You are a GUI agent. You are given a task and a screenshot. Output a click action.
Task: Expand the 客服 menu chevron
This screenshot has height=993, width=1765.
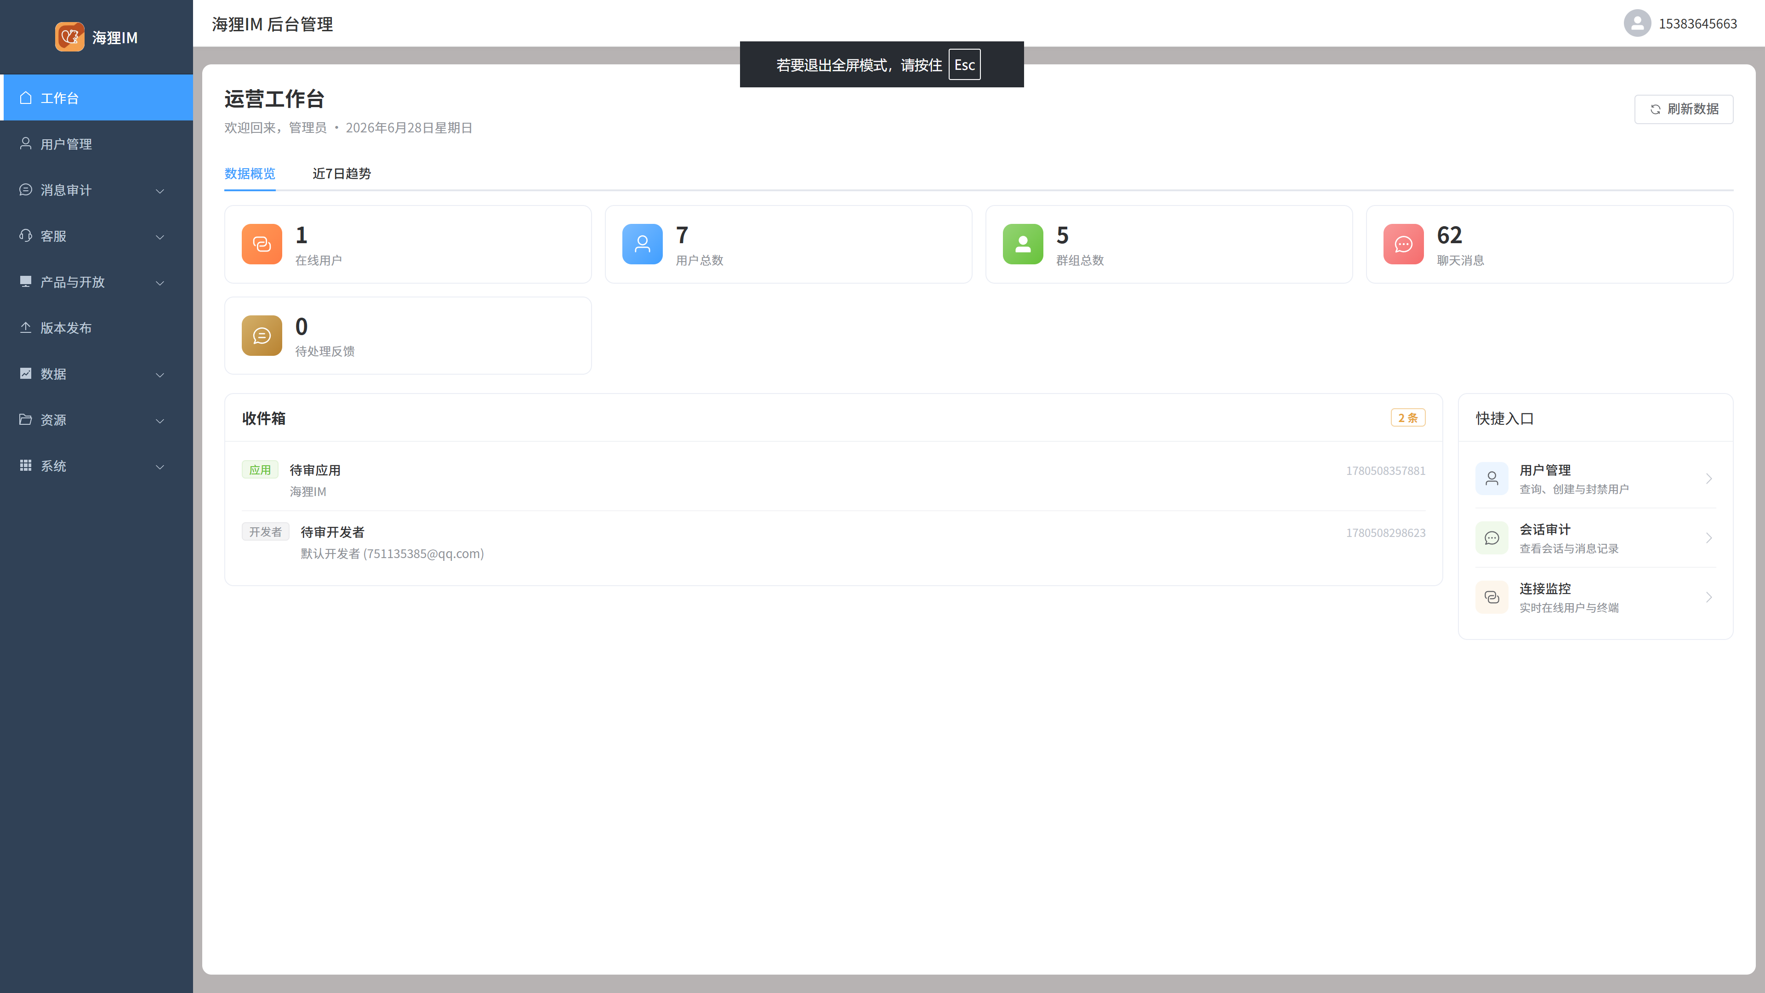159,237
